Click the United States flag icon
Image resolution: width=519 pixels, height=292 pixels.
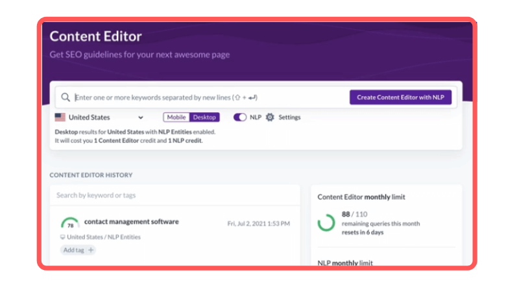(x=60, y=117)
